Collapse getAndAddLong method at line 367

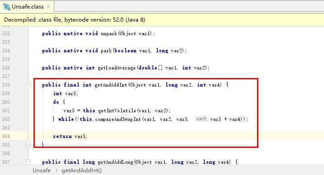coord(29,162)
